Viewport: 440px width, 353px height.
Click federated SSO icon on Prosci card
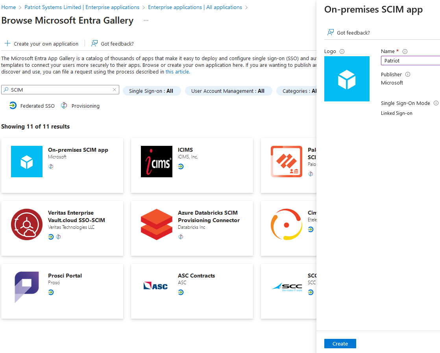51,292
